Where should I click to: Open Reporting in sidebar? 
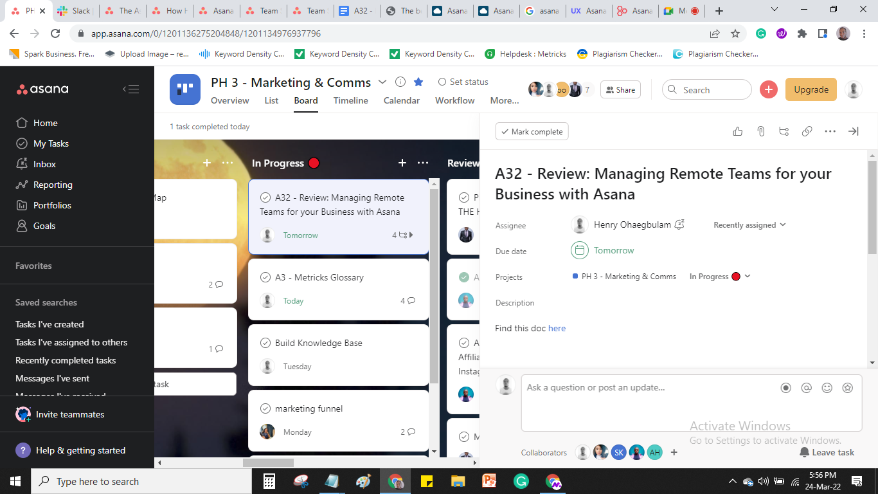[44, 185]
